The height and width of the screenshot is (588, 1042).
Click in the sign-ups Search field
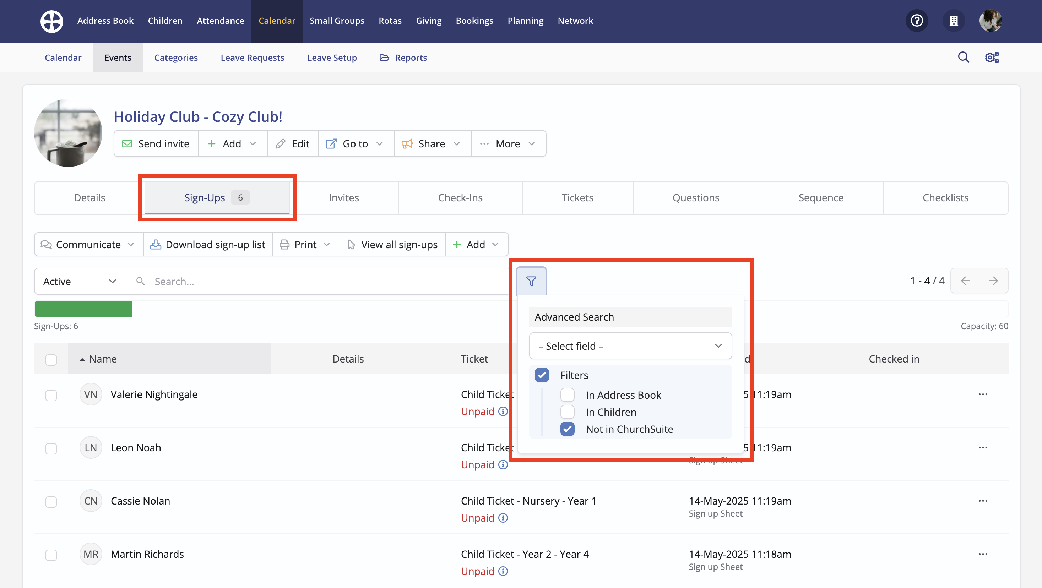318,281
